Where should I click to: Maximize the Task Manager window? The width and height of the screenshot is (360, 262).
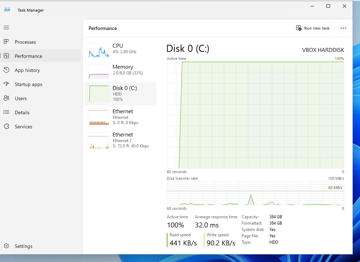328,6
